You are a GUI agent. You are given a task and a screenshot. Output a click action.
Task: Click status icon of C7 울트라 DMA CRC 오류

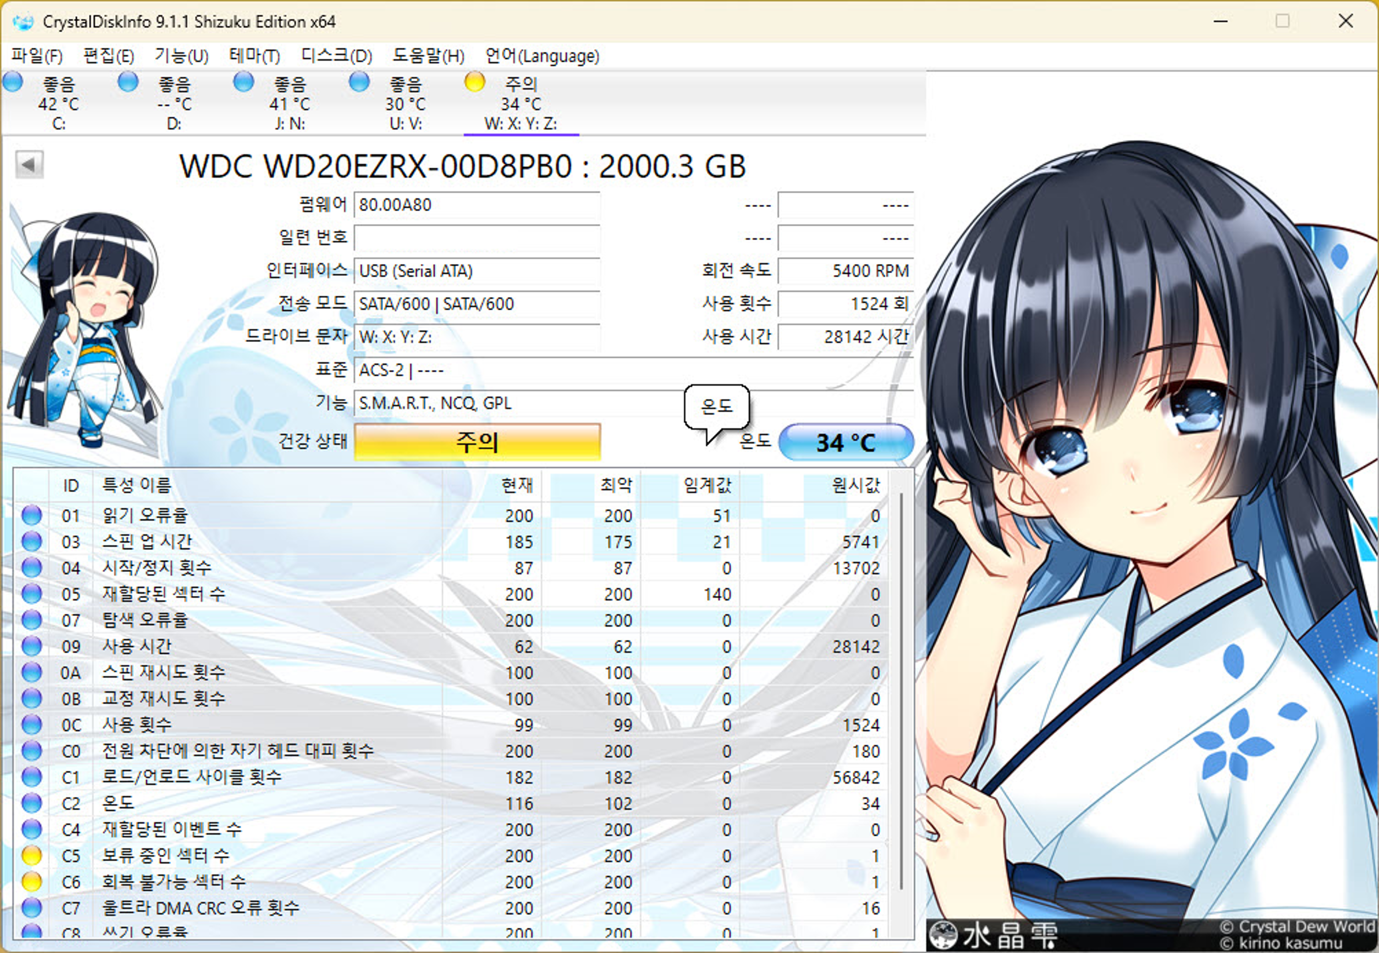(32, 908)
